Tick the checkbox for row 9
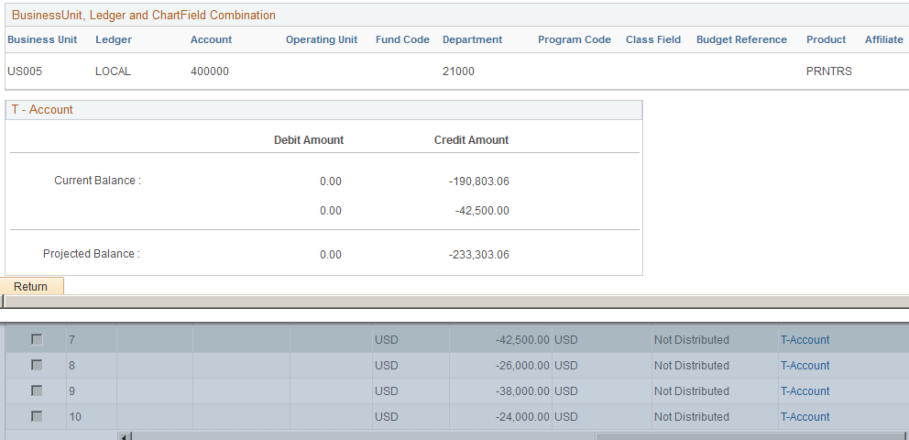 pyautogui.click(x=37, y=390)
